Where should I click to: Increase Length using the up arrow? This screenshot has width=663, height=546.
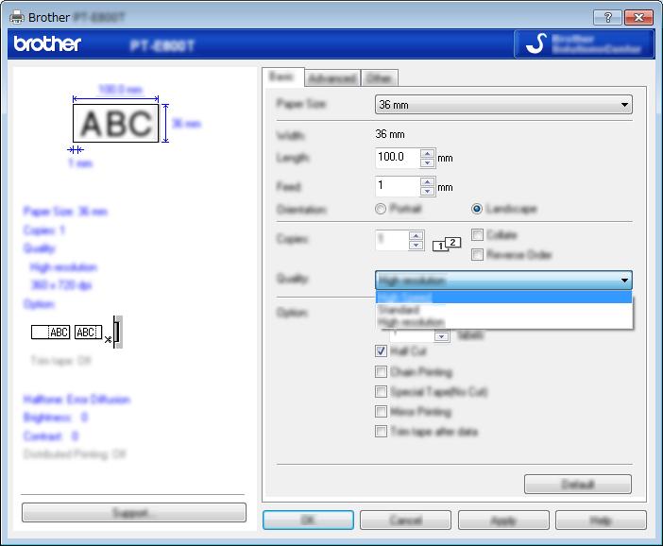[428, 154]
